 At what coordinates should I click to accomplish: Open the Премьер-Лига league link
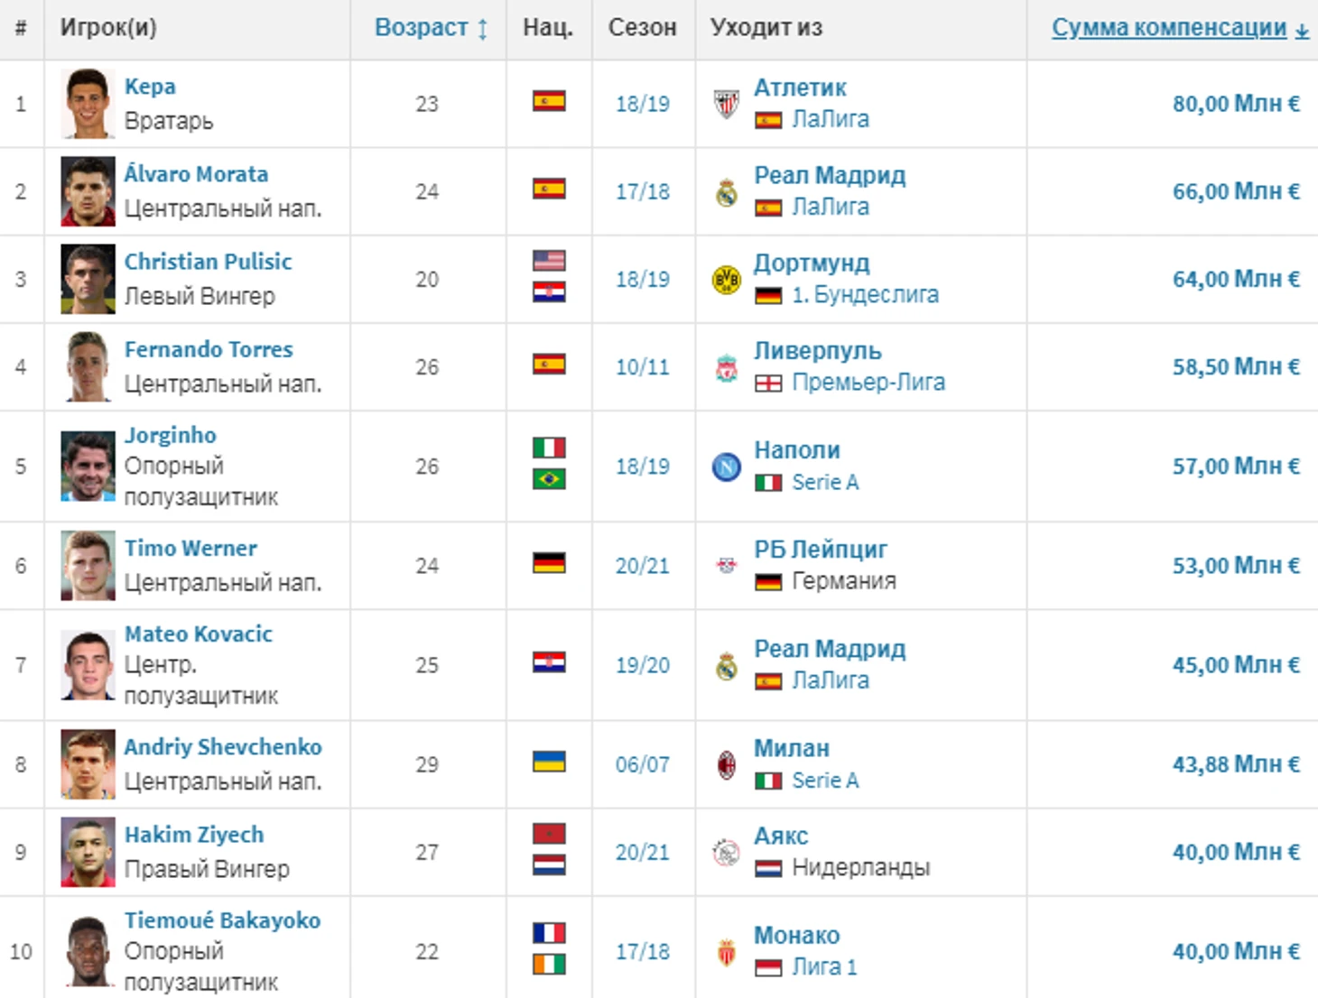(868, 383)
